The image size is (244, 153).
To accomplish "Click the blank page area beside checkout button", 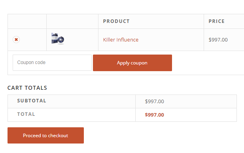I will point(160,136).
